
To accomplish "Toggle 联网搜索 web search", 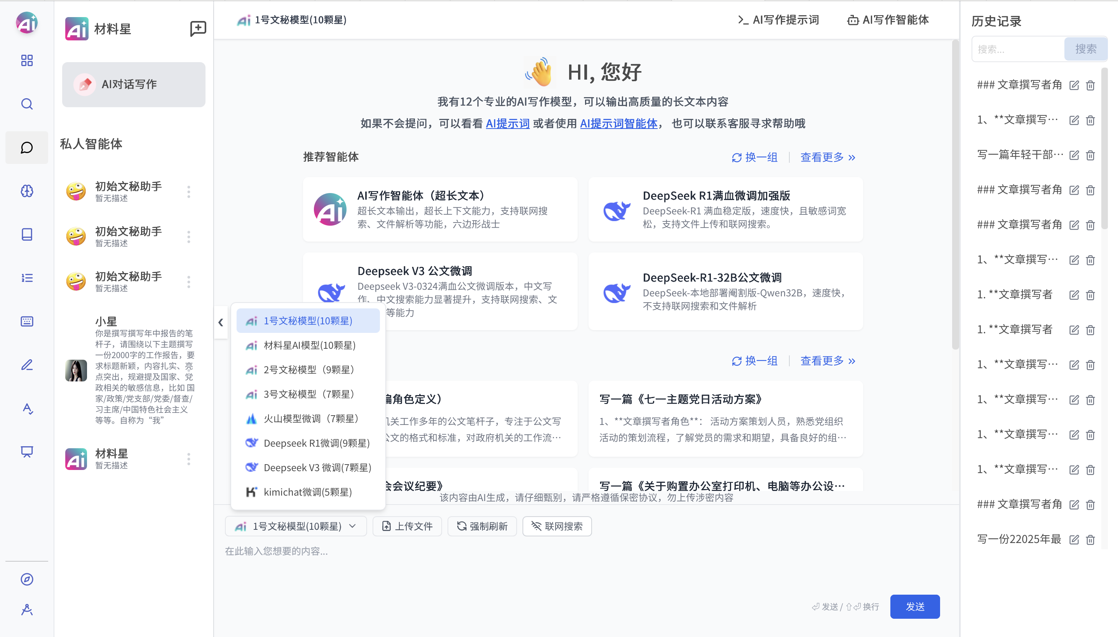I will 557,526.
